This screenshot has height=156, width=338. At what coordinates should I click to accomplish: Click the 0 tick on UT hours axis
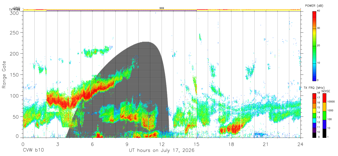tap(23, 144)
